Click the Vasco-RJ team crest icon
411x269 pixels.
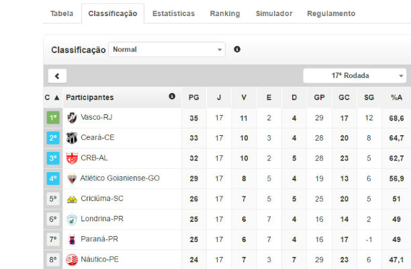(x=72, y=118)
